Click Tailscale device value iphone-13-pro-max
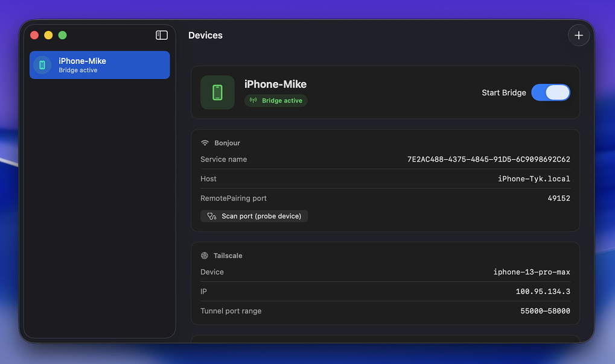This screenshot has height=364, width=615. pos(532,272)
